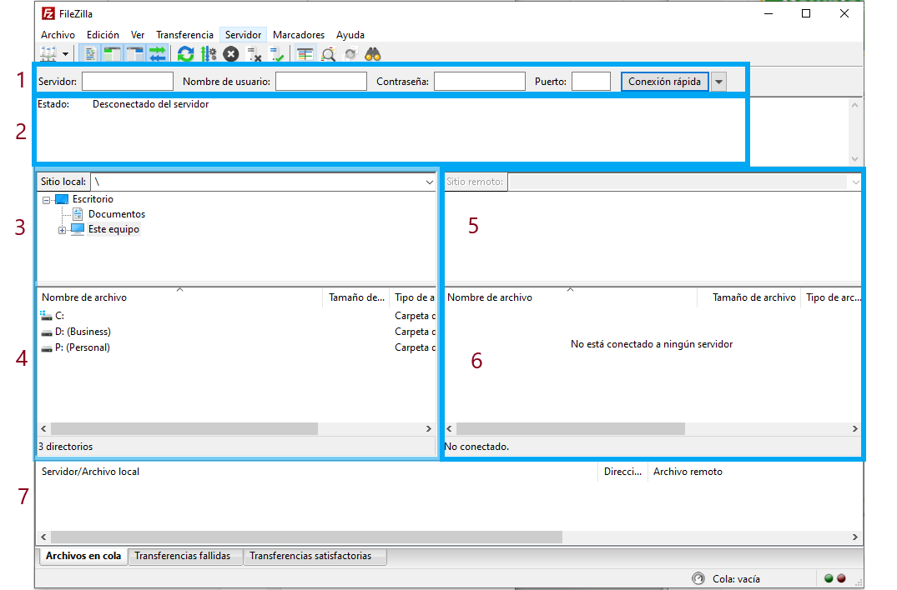Image resolution: width=897 pixels, height=590 pixels.
Task: Click the disconnect from server icon
Action: (x=254, y=55)
